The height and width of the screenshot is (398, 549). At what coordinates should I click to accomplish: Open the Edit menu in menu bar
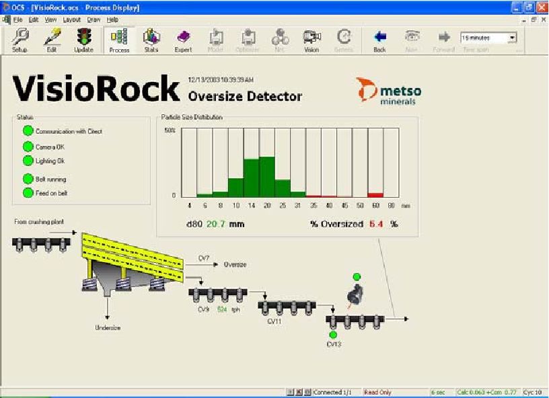[x=34, y=20]
